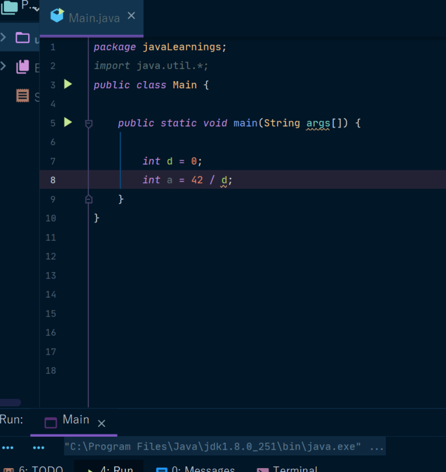
Task: Click variable 'a' on line 8
Action: coord(170,180)
